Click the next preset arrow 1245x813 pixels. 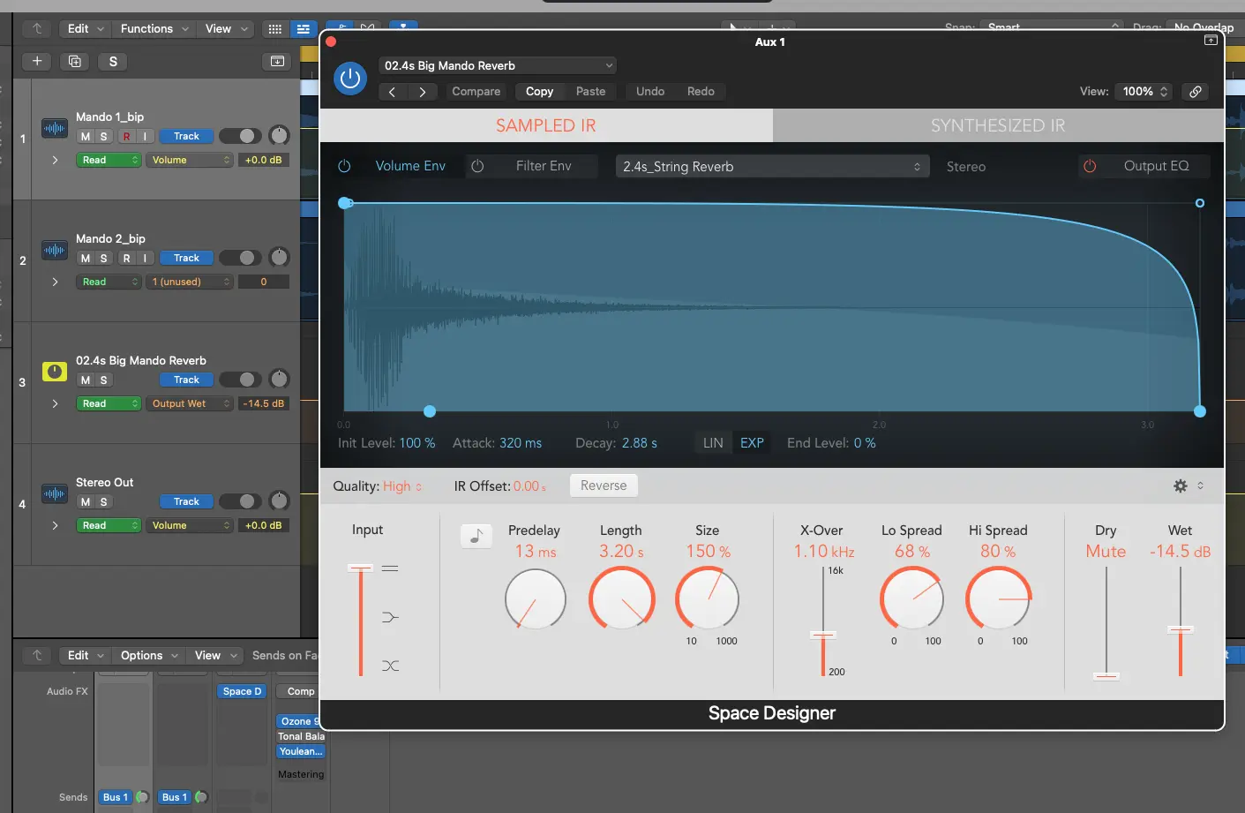pos(423,92)
